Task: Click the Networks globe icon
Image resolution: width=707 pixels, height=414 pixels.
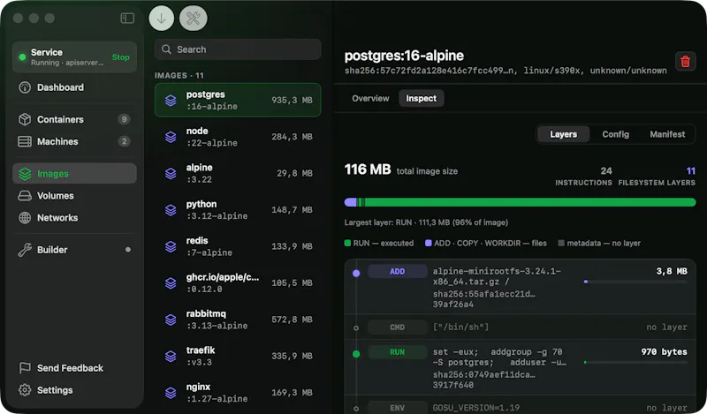Action: point(25,217)
